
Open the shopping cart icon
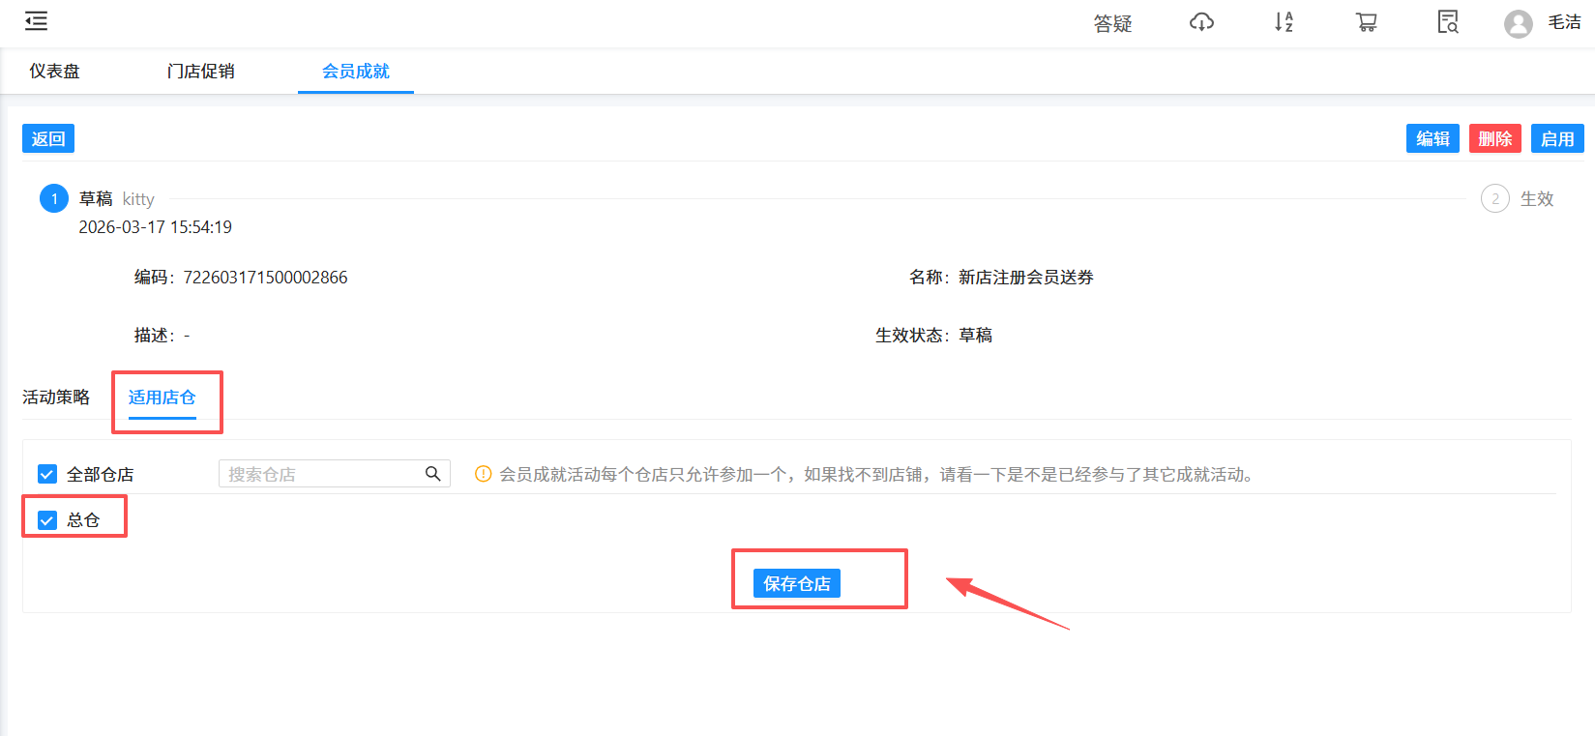click(x=1366, y=22)
